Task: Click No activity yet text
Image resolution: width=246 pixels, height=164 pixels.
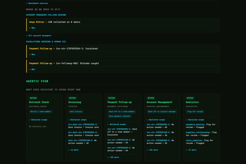Action: coord(38,126)
